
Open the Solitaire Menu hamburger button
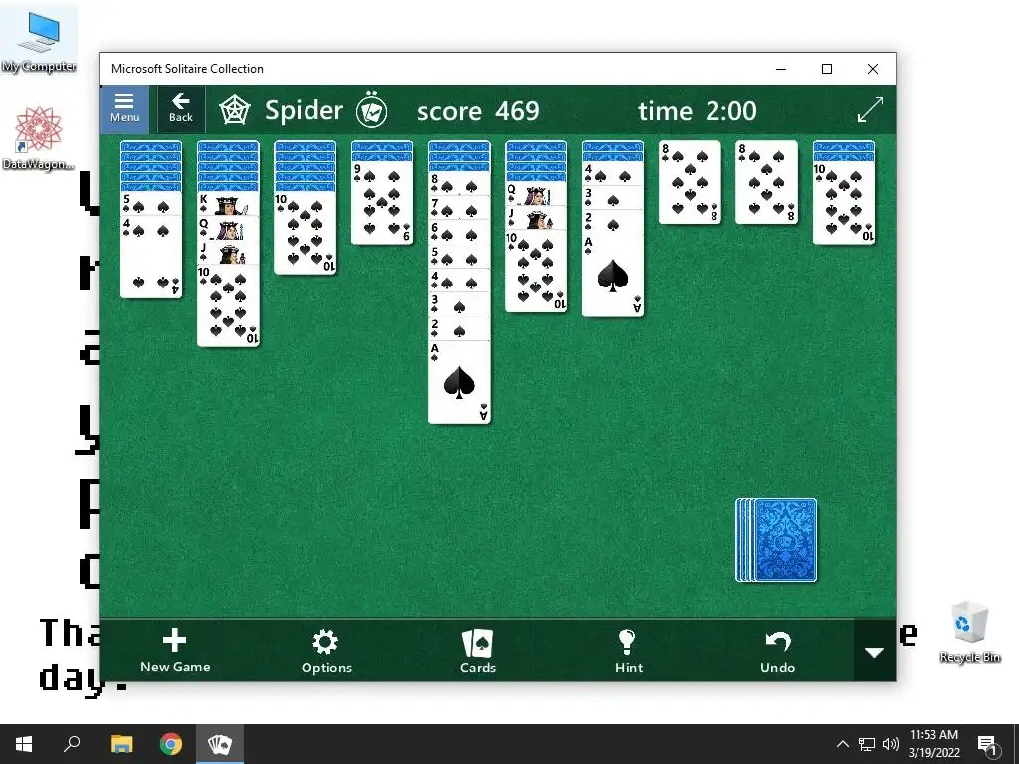(x=124, y=108)
